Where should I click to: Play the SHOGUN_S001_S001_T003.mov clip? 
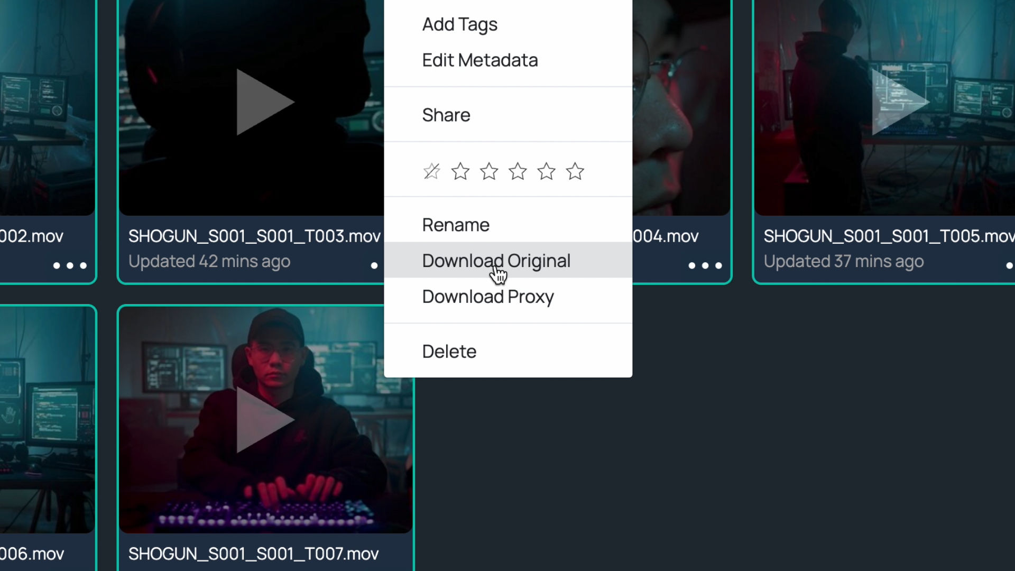pos(264,102)
